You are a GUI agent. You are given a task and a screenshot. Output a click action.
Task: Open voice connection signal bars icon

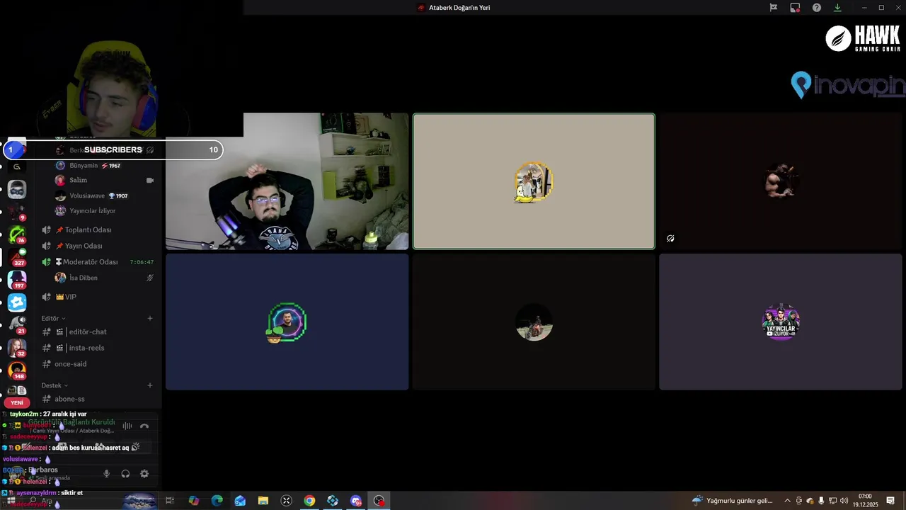[x=127, y=426]
